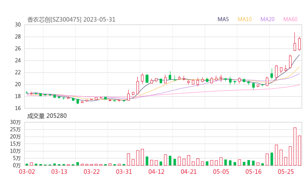
Task: Select the volume axis label 5万
Action: pyautogui.click(x=17, y=158)
